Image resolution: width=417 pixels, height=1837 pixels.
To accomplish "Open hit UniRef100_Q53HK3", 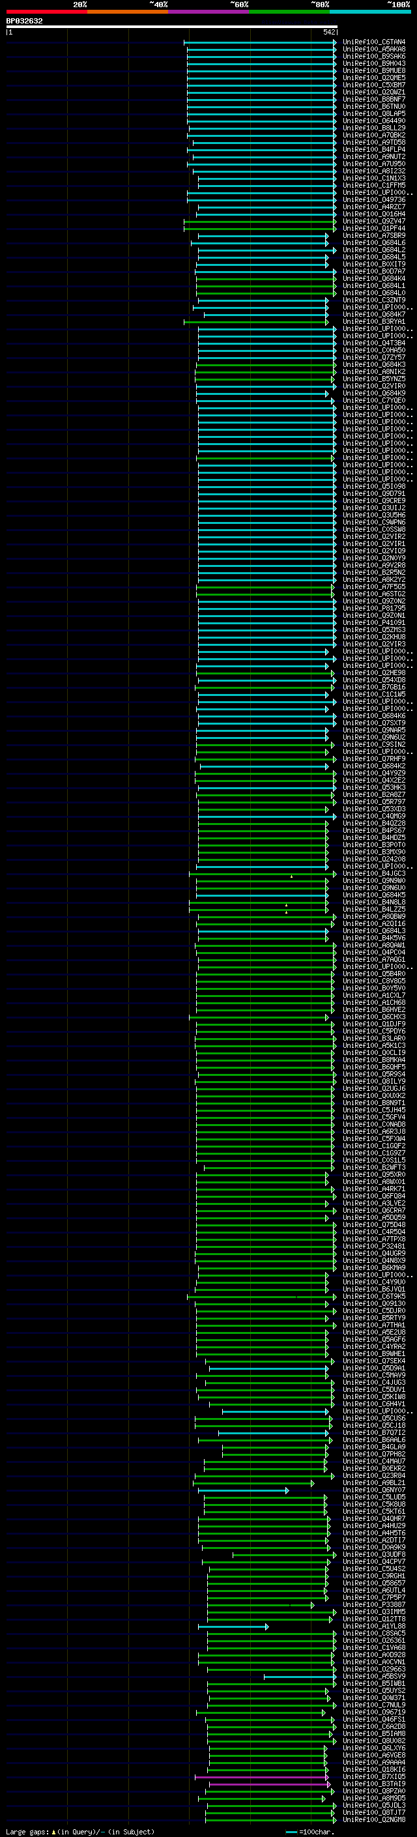I will pyautogui.click(x=374, y=788).
